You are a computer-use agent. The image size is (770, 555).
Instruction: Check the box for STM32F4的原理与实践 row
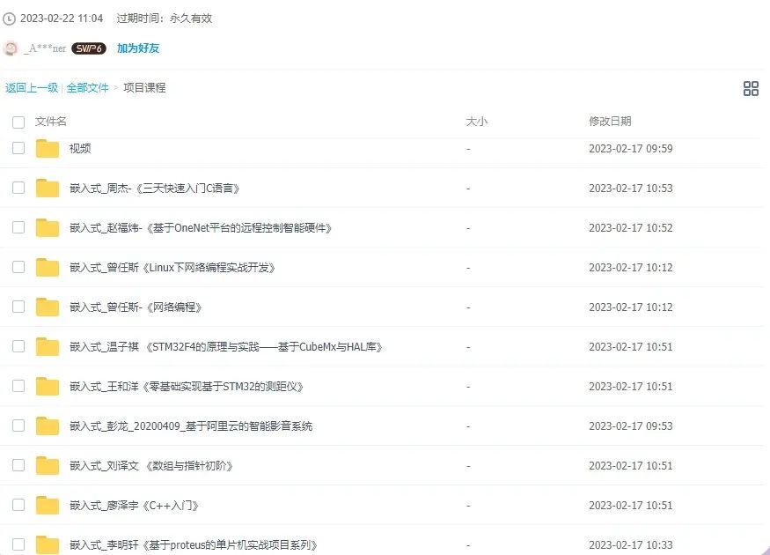[18, 346]
